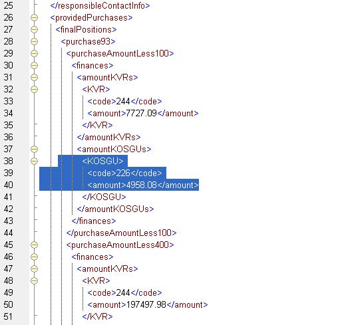Collapse purchaseAmountLess400 fold on line 45

34,245
